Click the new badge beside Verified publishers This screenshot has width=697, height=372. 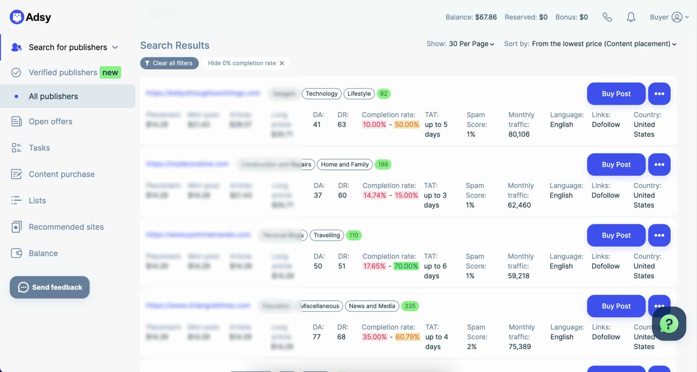pyautogui.click(x=110, y=72)
